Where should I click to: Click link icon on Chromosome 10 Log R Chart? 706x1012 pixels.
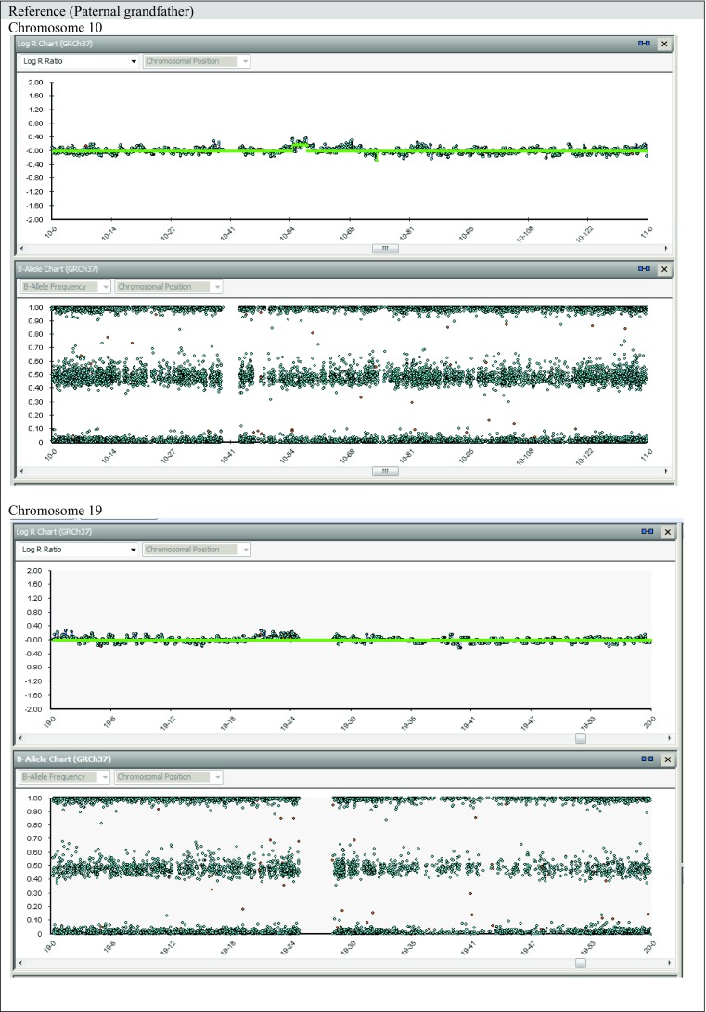coord(643,44)
